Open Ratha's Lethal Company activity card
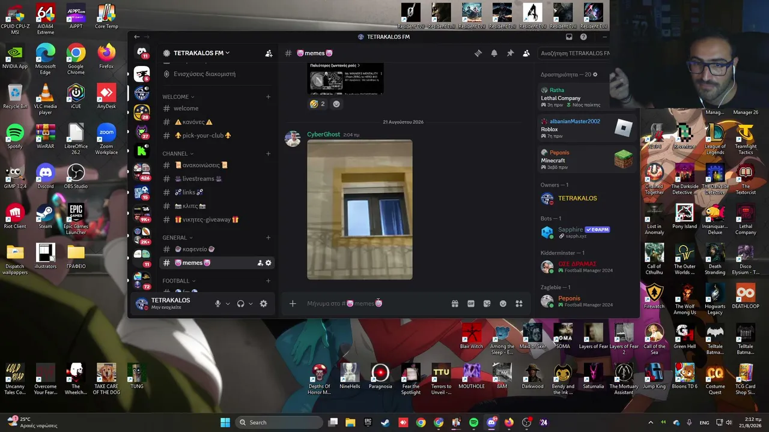The height and width of the screenshot is (432, 769). pos(588,97)
